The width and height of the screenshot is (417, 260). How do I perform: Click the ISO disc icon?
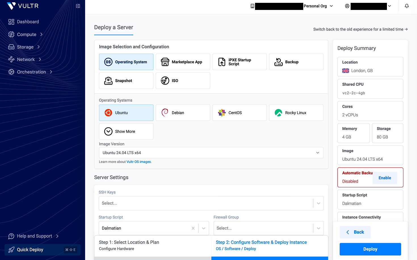[x=165, y=81]
